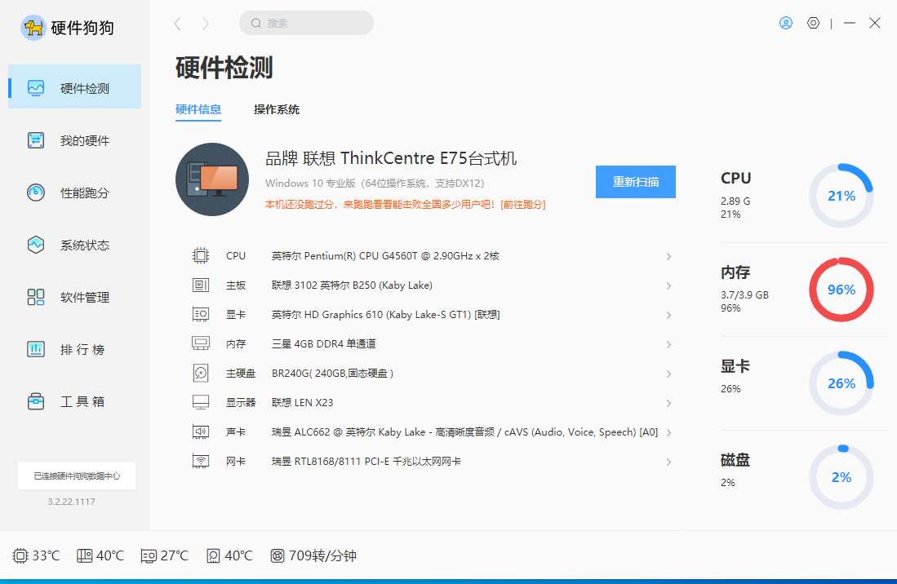The image size is (897, 584).
Task: Click the desktop computer avatar image
Action: 212,179
